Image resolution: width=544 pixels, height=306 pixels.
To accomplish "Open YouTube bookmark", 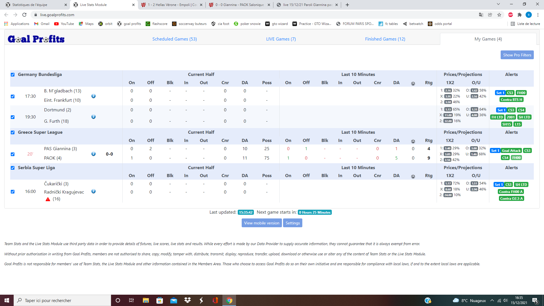I will (64, 24).
